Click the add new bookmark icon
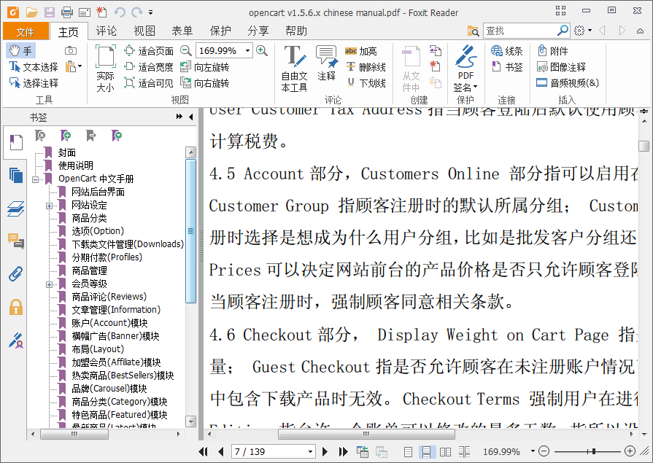This screenshot has width=653, height=463. tap(66, 136)
